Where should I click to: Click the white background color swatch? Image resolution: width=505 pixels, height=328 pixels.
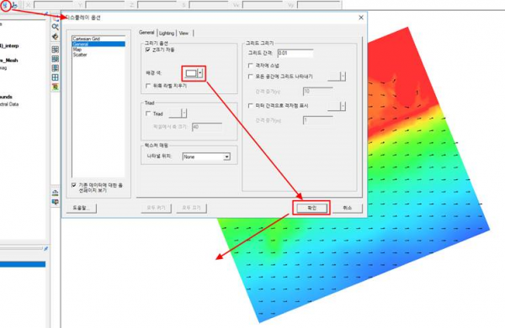click(x=191, y=73)
